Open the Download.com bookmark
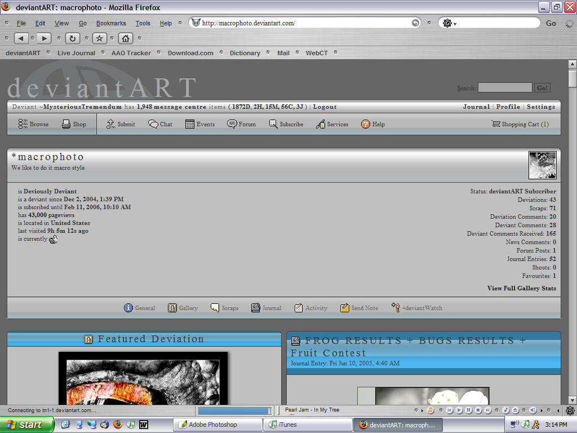 coord(190,53)
